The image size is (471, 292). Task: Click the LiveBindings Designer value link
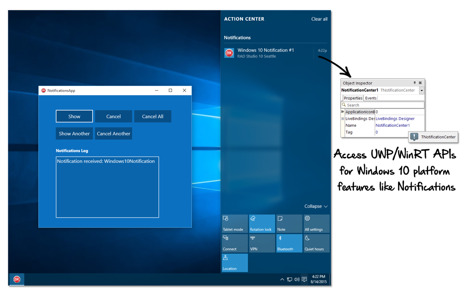pos(395,119)
